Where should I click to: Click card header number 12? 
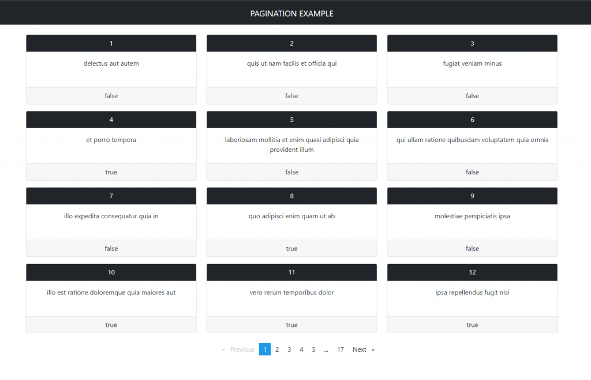pyautogui.click(x=472, y=272)
